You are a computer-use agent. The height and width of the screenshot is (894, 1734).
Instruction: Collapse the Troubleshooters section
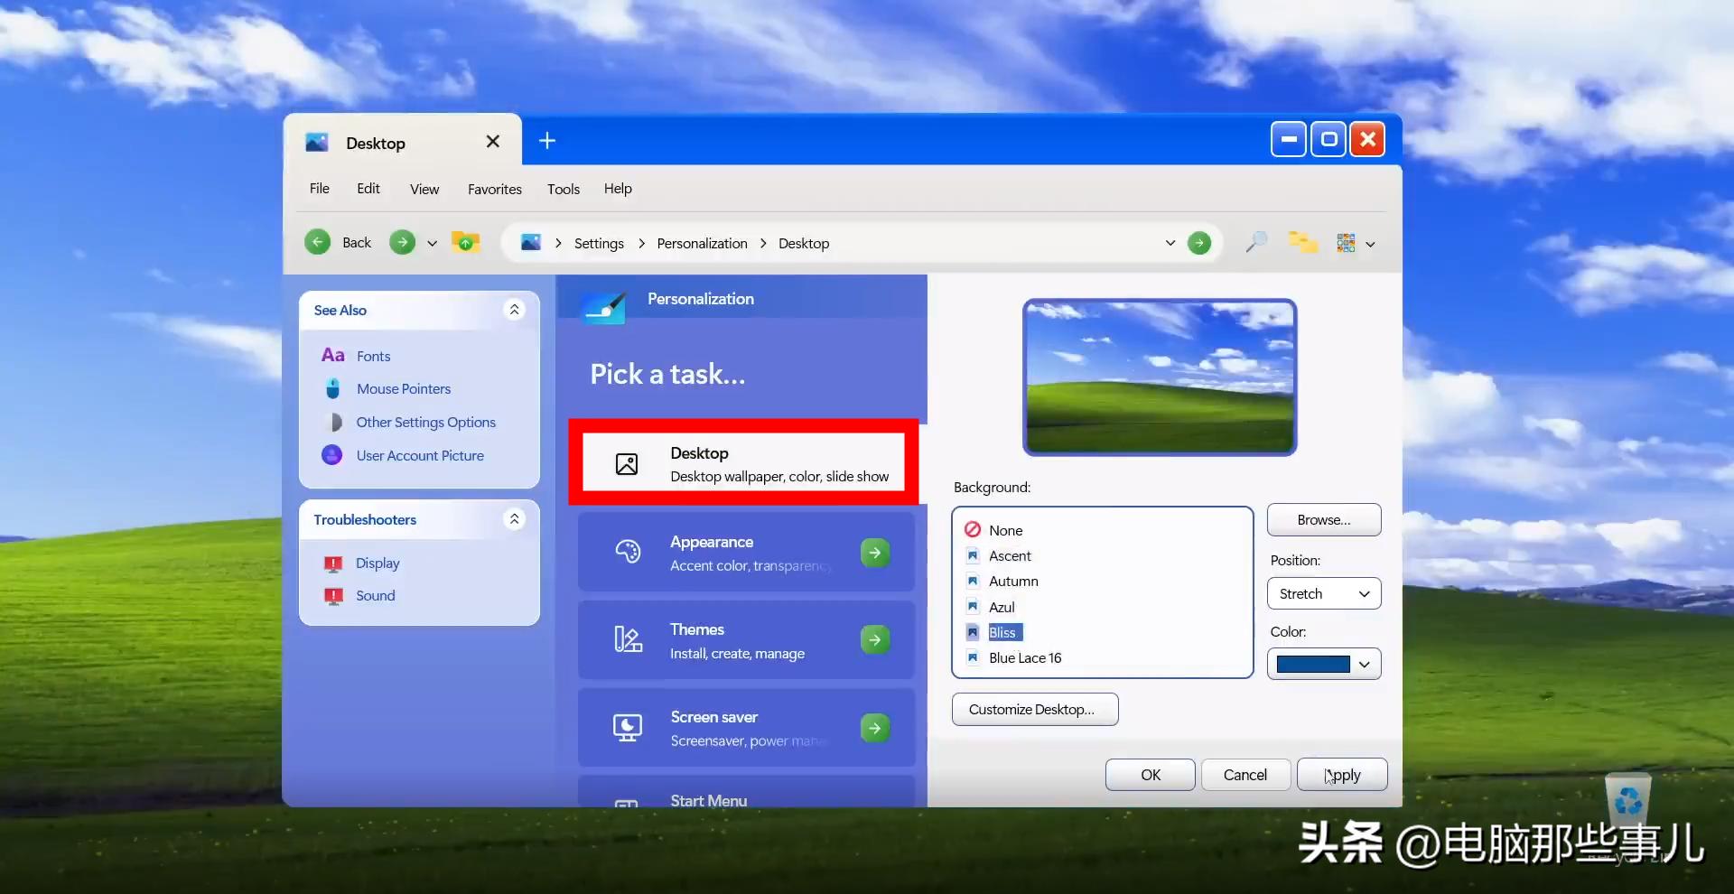pyautogui.click(x=514, y=519)
